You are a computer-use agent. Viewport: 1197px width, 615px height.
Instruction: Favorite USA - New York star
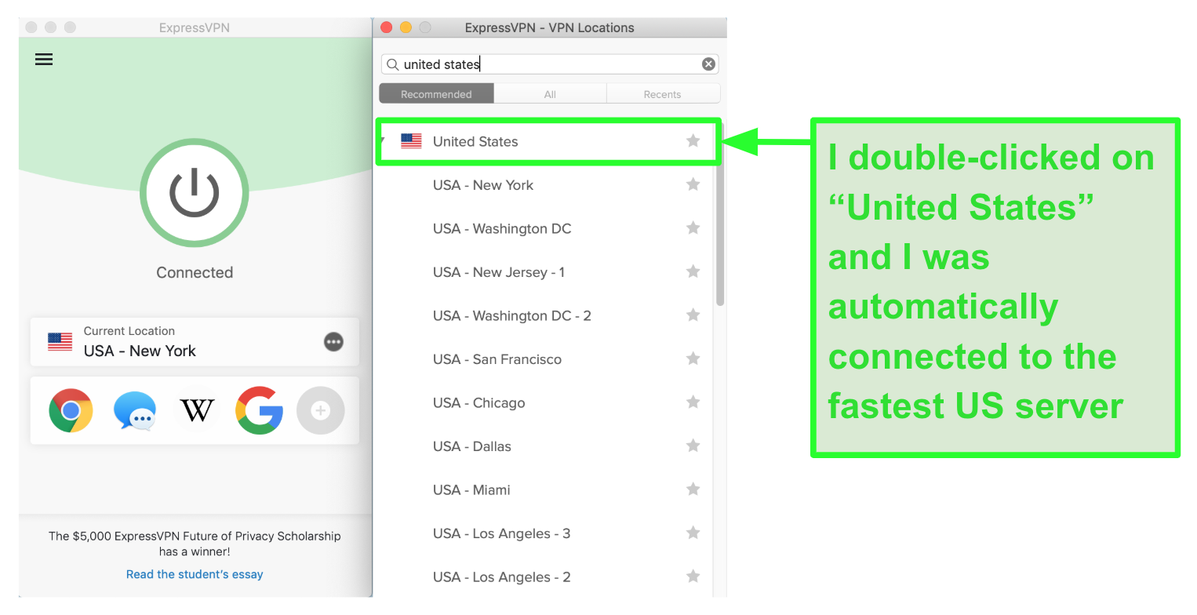coord(693,184)
